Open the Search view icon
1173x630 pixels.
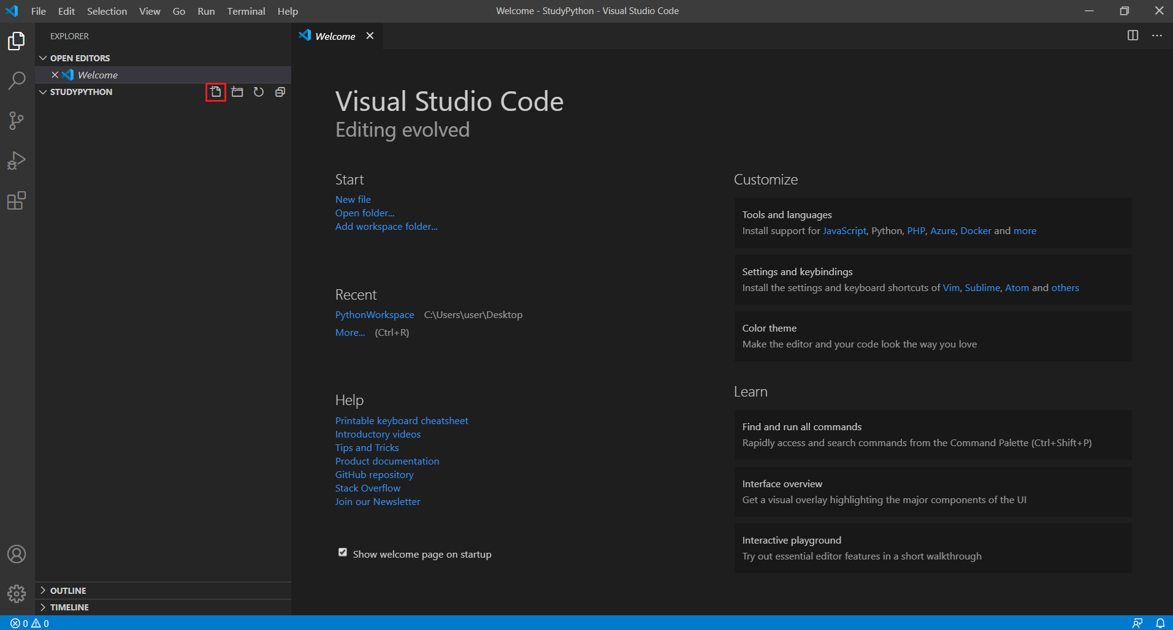coord(17,80)
